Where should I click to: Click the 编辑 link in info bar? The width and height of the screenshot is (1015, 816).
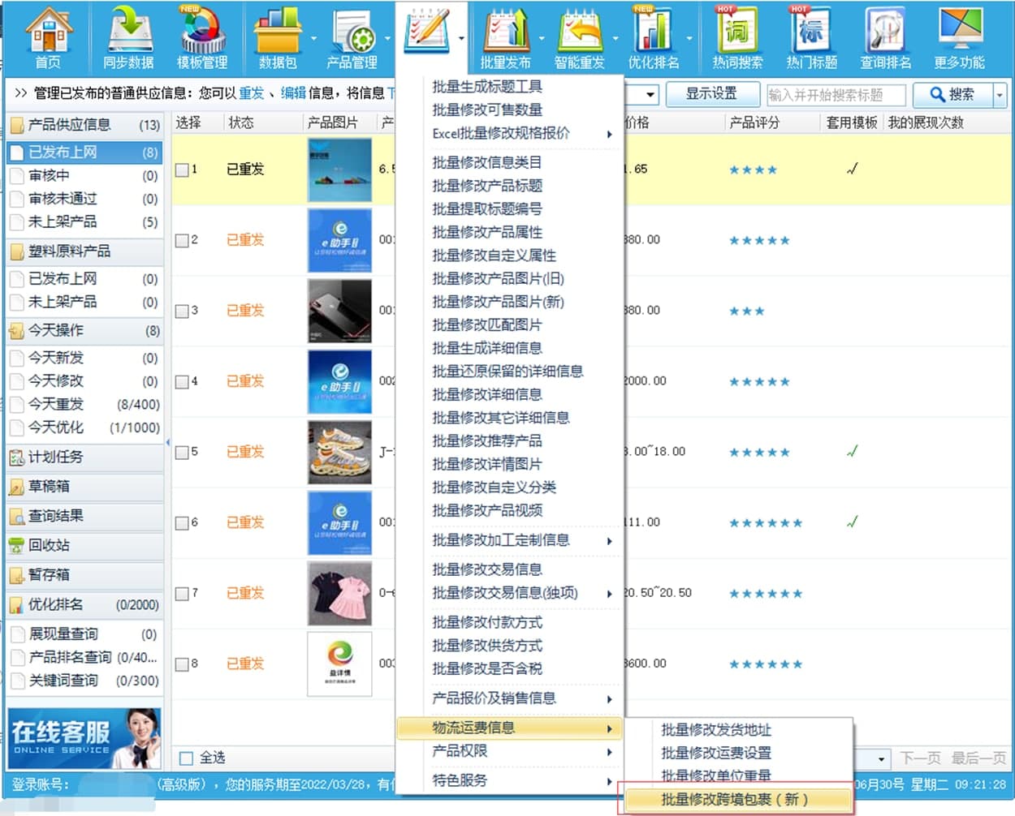[x=293, y=93]
